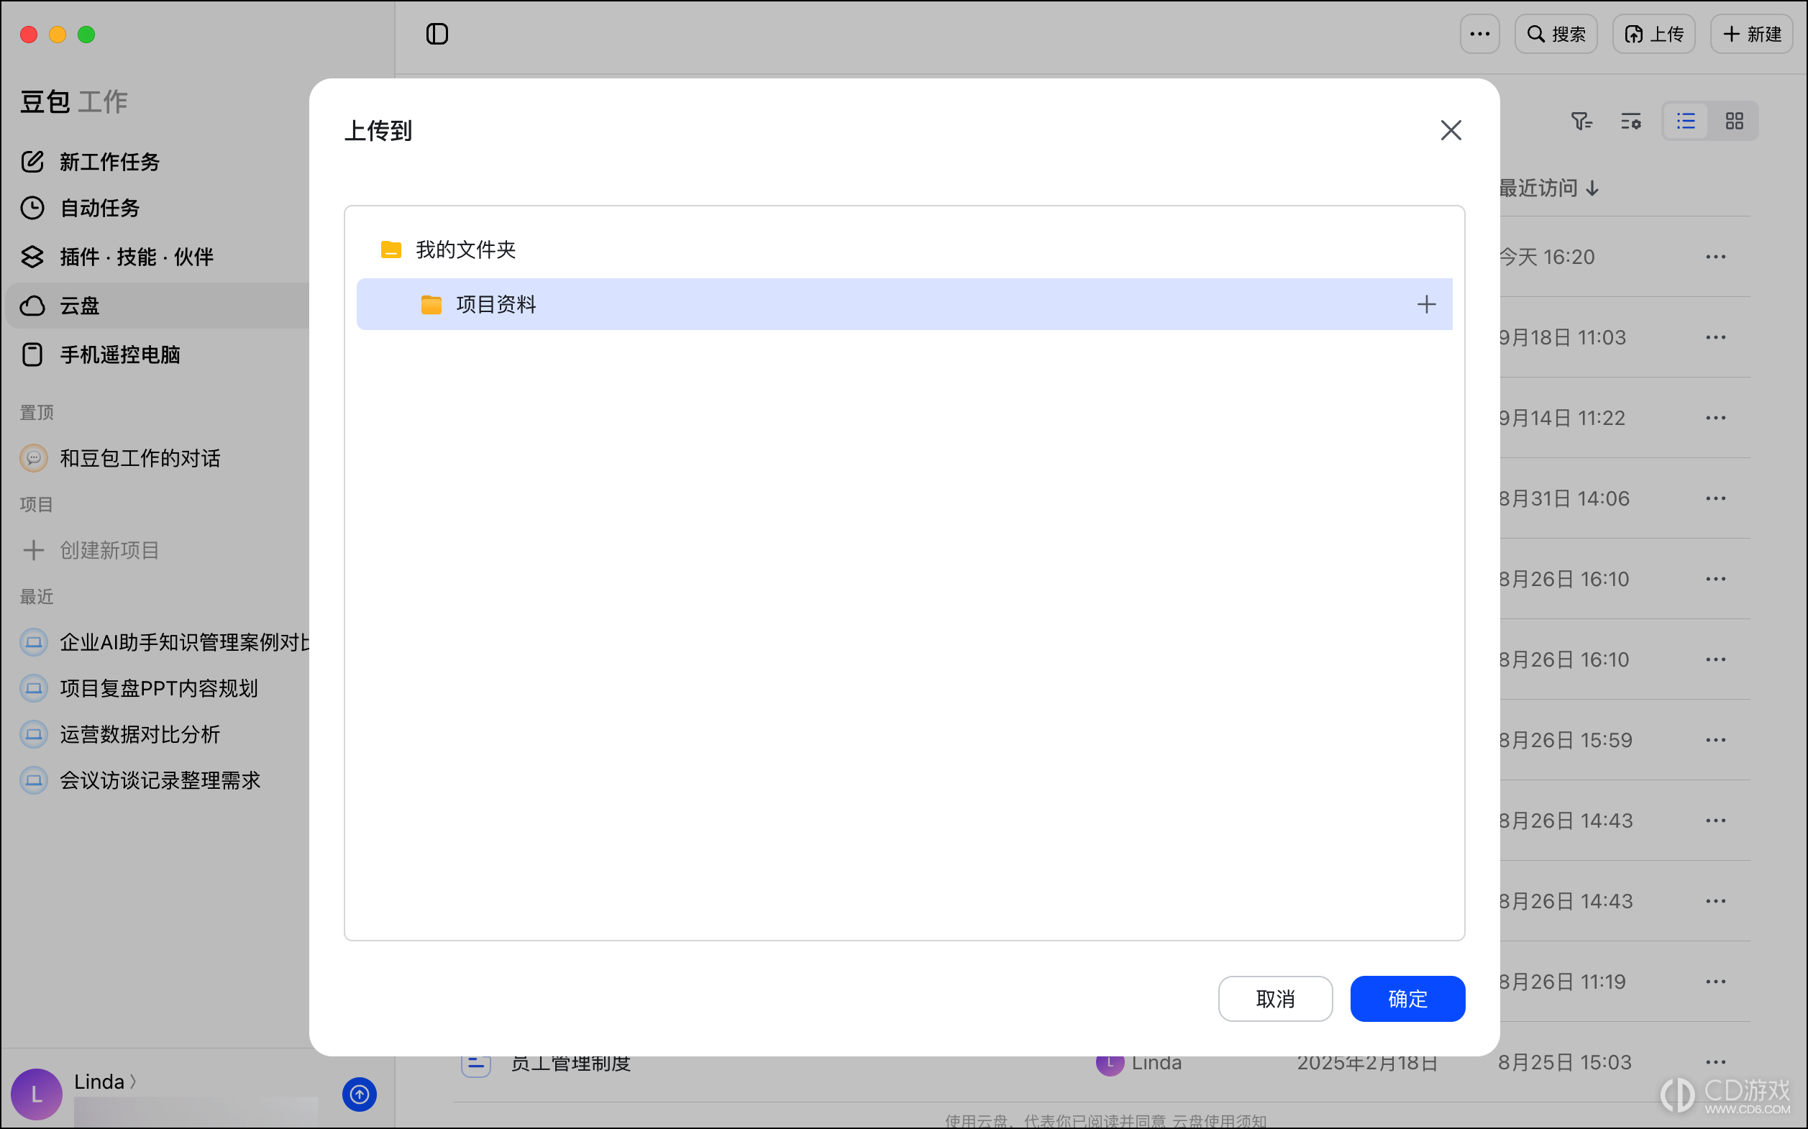1808x1129 pixels.
Task: Open more options for 9月14日 11:22 row
Action: tap(1715, 418)
